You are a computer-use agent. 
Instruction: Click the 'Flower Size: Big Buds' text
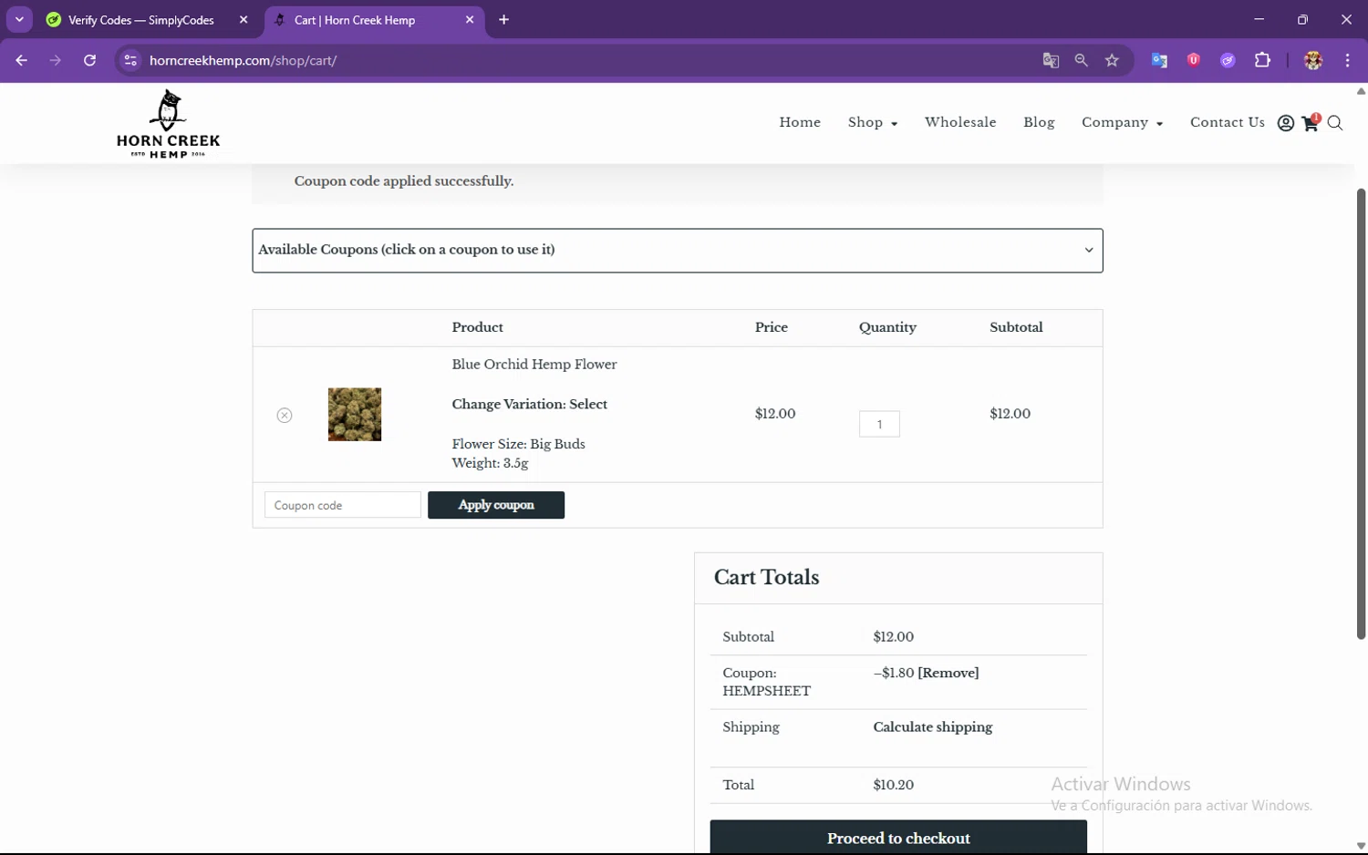click(x=518, y=444)
